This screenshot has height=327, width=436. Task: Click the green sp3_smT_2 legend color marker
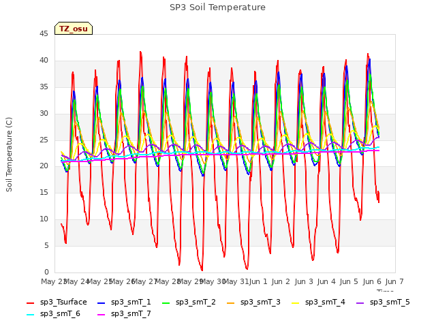click(x=166, y=302)
